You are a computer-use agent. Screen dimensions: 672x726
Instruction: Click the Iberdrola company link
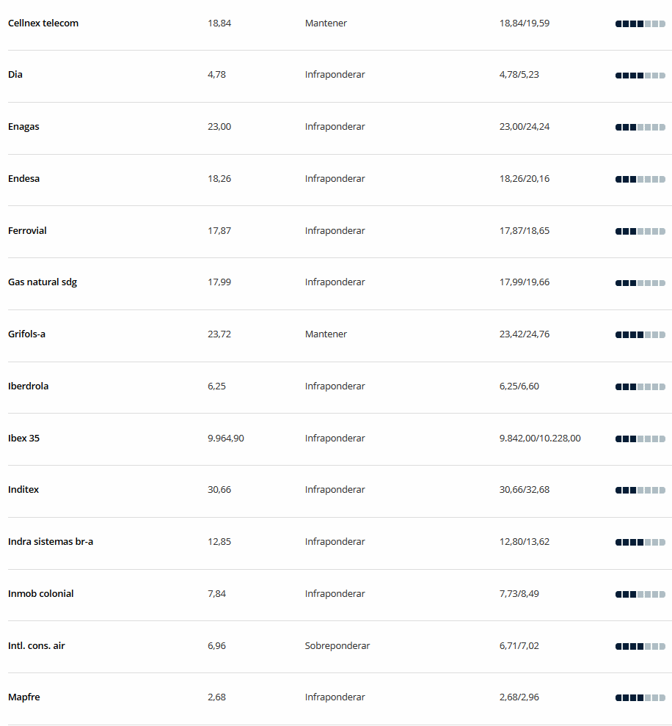(x=29, y=386)
